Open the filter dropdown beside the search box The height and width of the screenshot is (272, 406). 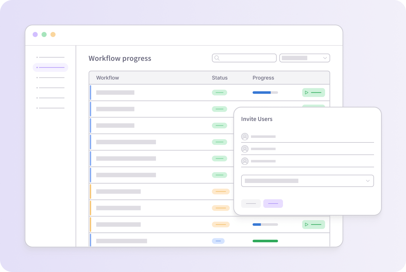(x=304, y=58)
